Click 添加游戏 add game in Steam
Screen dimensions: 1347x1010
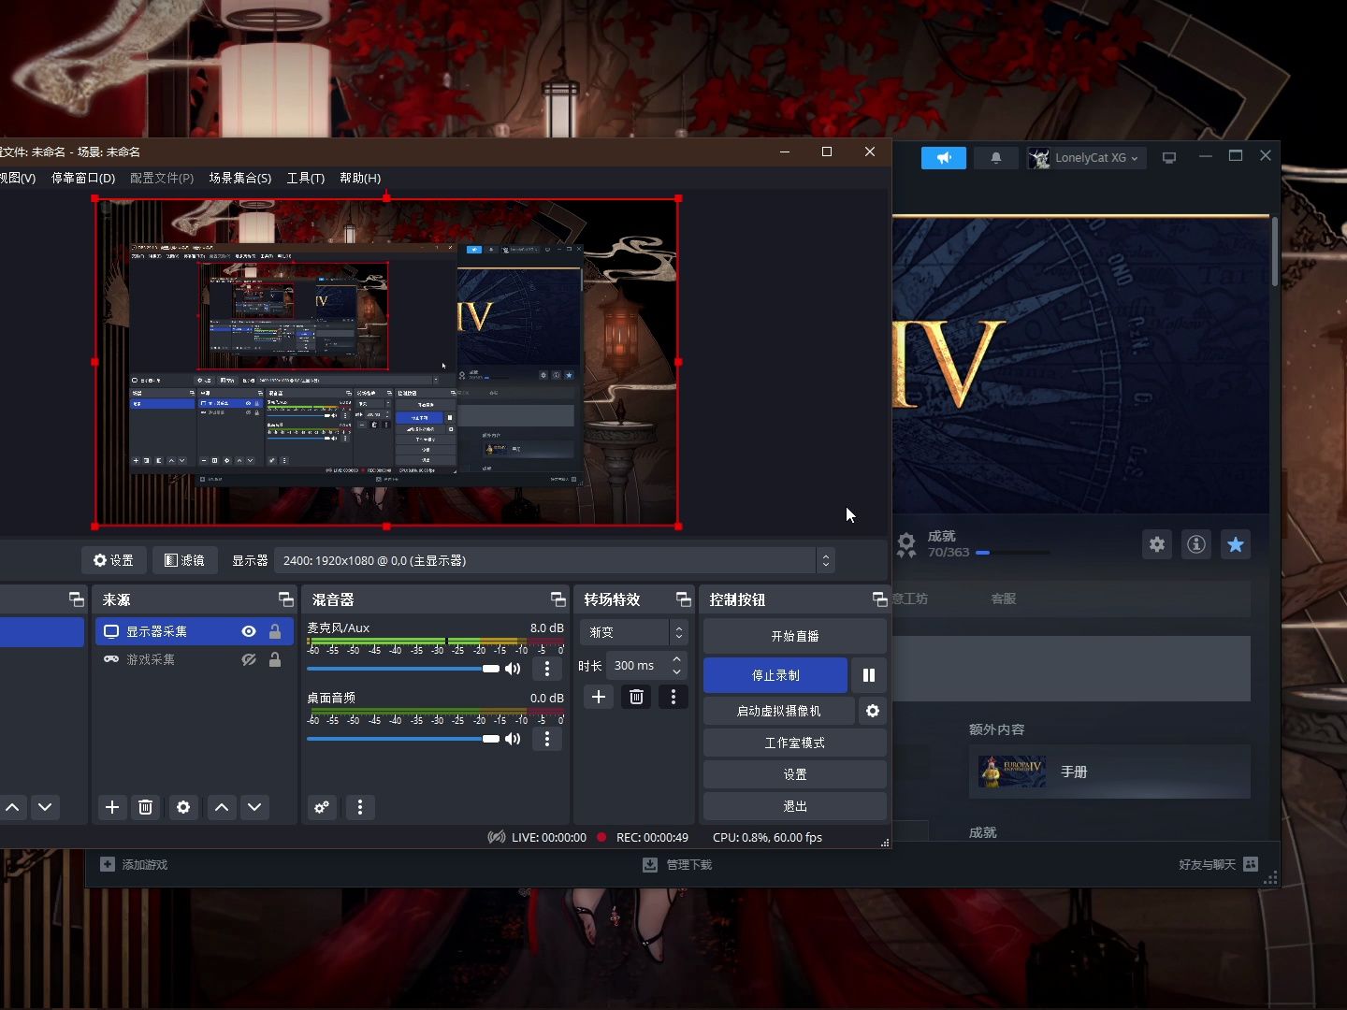point(135,865)
